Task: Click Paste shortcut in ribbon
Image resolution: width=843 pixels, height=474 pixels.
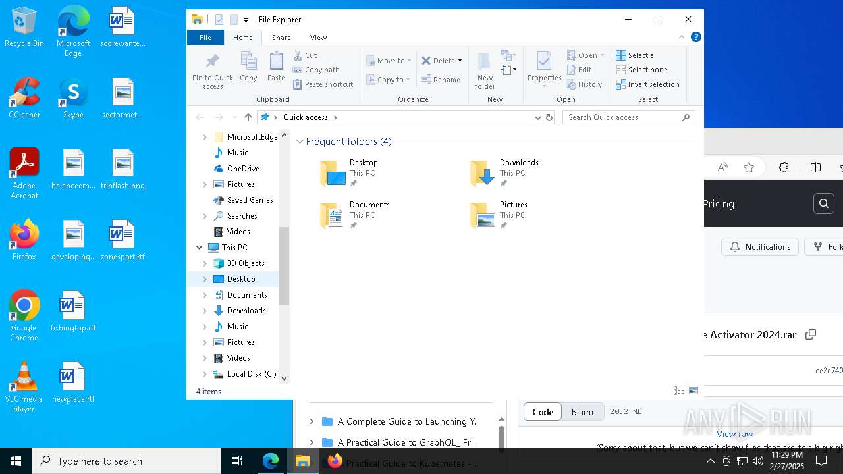Action: point(323,84)
